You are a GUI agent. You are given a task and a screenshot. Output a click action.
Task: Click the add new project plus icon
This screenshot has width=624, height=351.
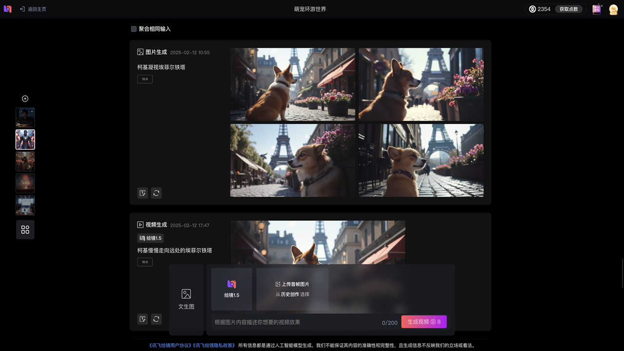pos(25,98)
